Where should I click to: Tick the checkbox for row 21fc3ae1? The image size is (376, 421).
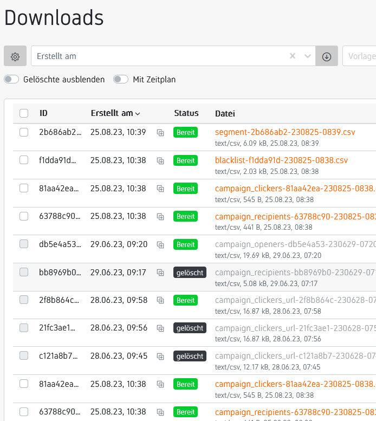click(x=24, y=328)
